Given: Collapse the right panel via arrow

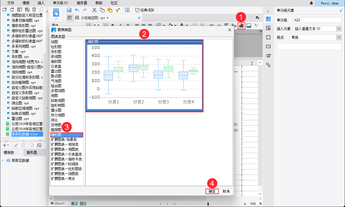Looking at the screenshot, I should tap(268, 11).
